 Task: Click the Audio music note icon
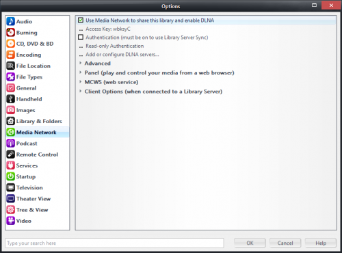pos(11,21)
